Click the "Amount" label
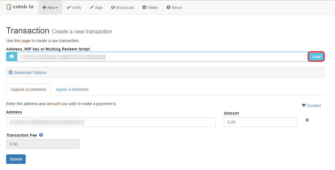Viewport: 335px width, 170px height. (231, 113)
